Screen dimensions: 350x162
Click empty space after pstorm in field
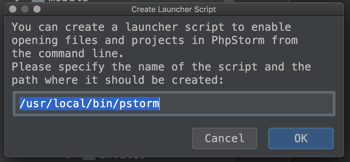[242, 104]
